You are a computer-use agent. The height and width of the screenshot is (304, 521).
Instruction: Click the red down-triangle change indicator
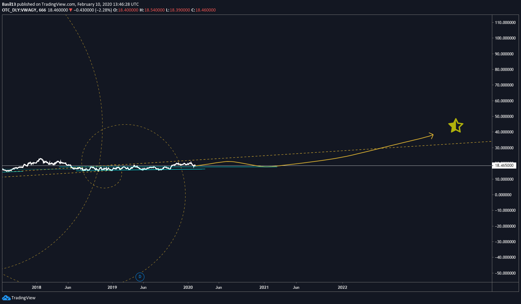(x=70, y=10)
